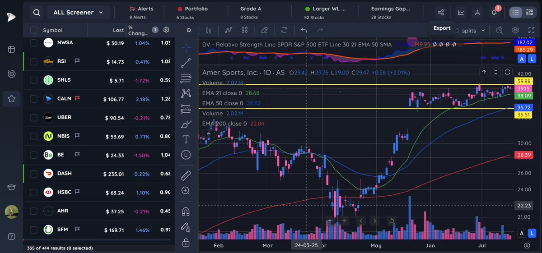Select the pattern drawing tool
This screenshot has width=542, height=253.
(x=186, y=93)
